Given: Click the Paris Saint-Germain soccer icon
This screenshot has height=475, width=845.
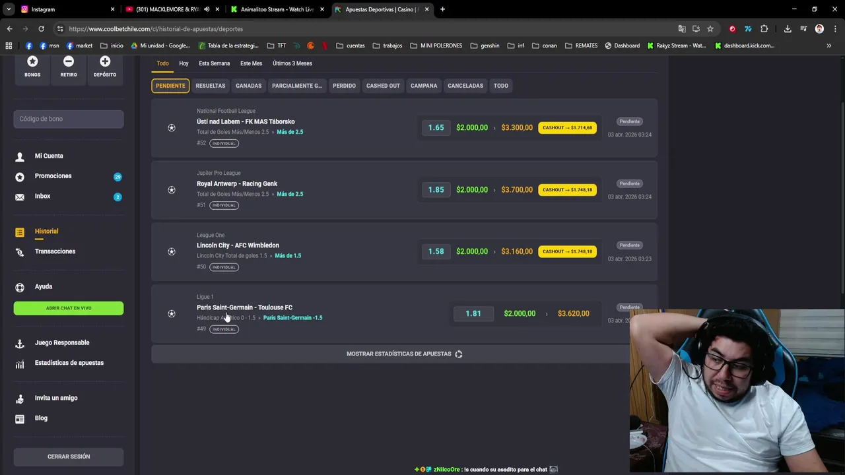Looking at the screenshot, I should click(x=172, y=313).
